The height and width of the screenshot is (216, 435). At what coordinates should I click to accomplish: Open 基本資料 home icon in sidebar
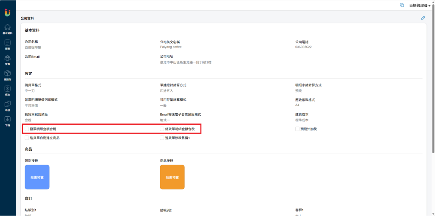click(7, 29)
